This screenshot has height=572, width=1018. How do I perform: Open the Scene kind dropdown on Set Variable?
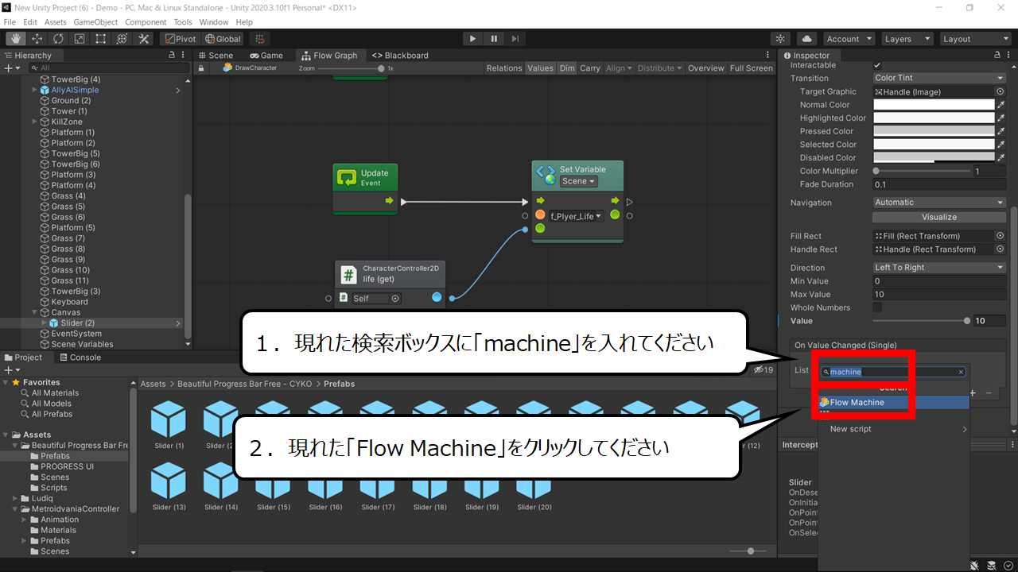tap(579, 181)
